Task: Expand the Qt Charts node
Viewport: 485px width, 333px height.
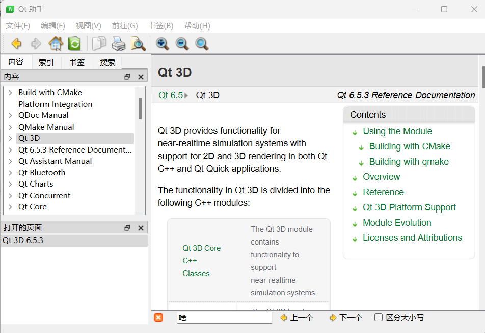Action: tap(11, 184)
